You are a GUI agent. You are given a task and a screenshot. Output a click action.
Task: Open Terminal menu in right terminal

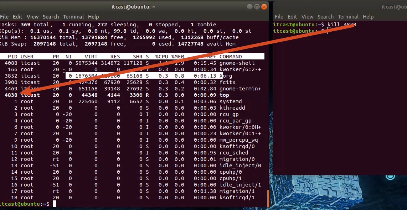348,17
